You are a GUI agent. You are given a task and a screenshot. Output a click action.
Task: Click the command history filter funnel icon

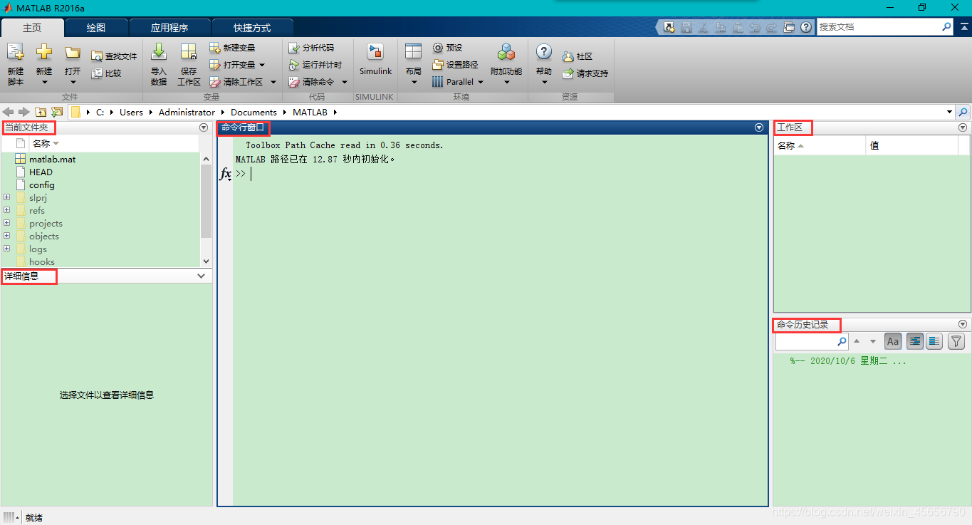[956, 342]
